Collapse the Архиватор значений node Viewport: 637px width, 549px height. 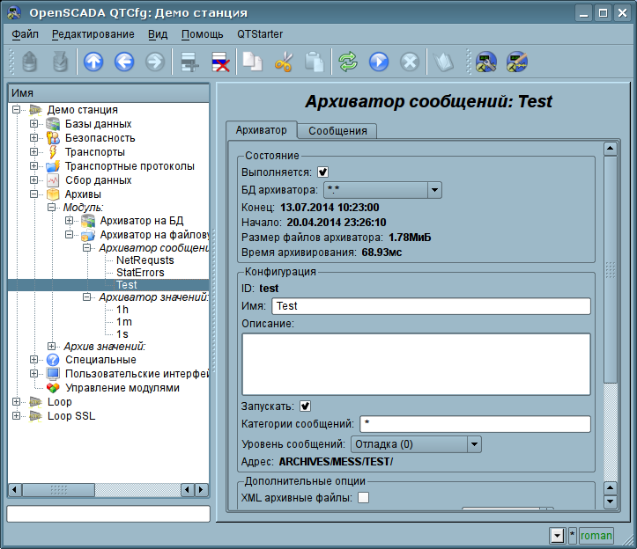(86, 297)
